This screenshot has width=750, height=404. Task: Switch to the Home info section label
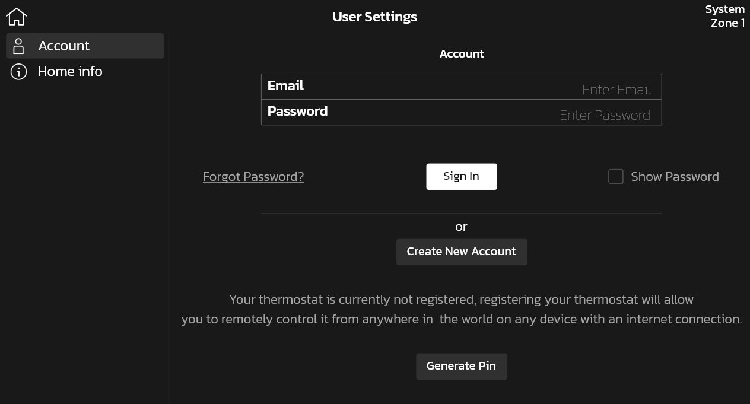tap(70, 72)
